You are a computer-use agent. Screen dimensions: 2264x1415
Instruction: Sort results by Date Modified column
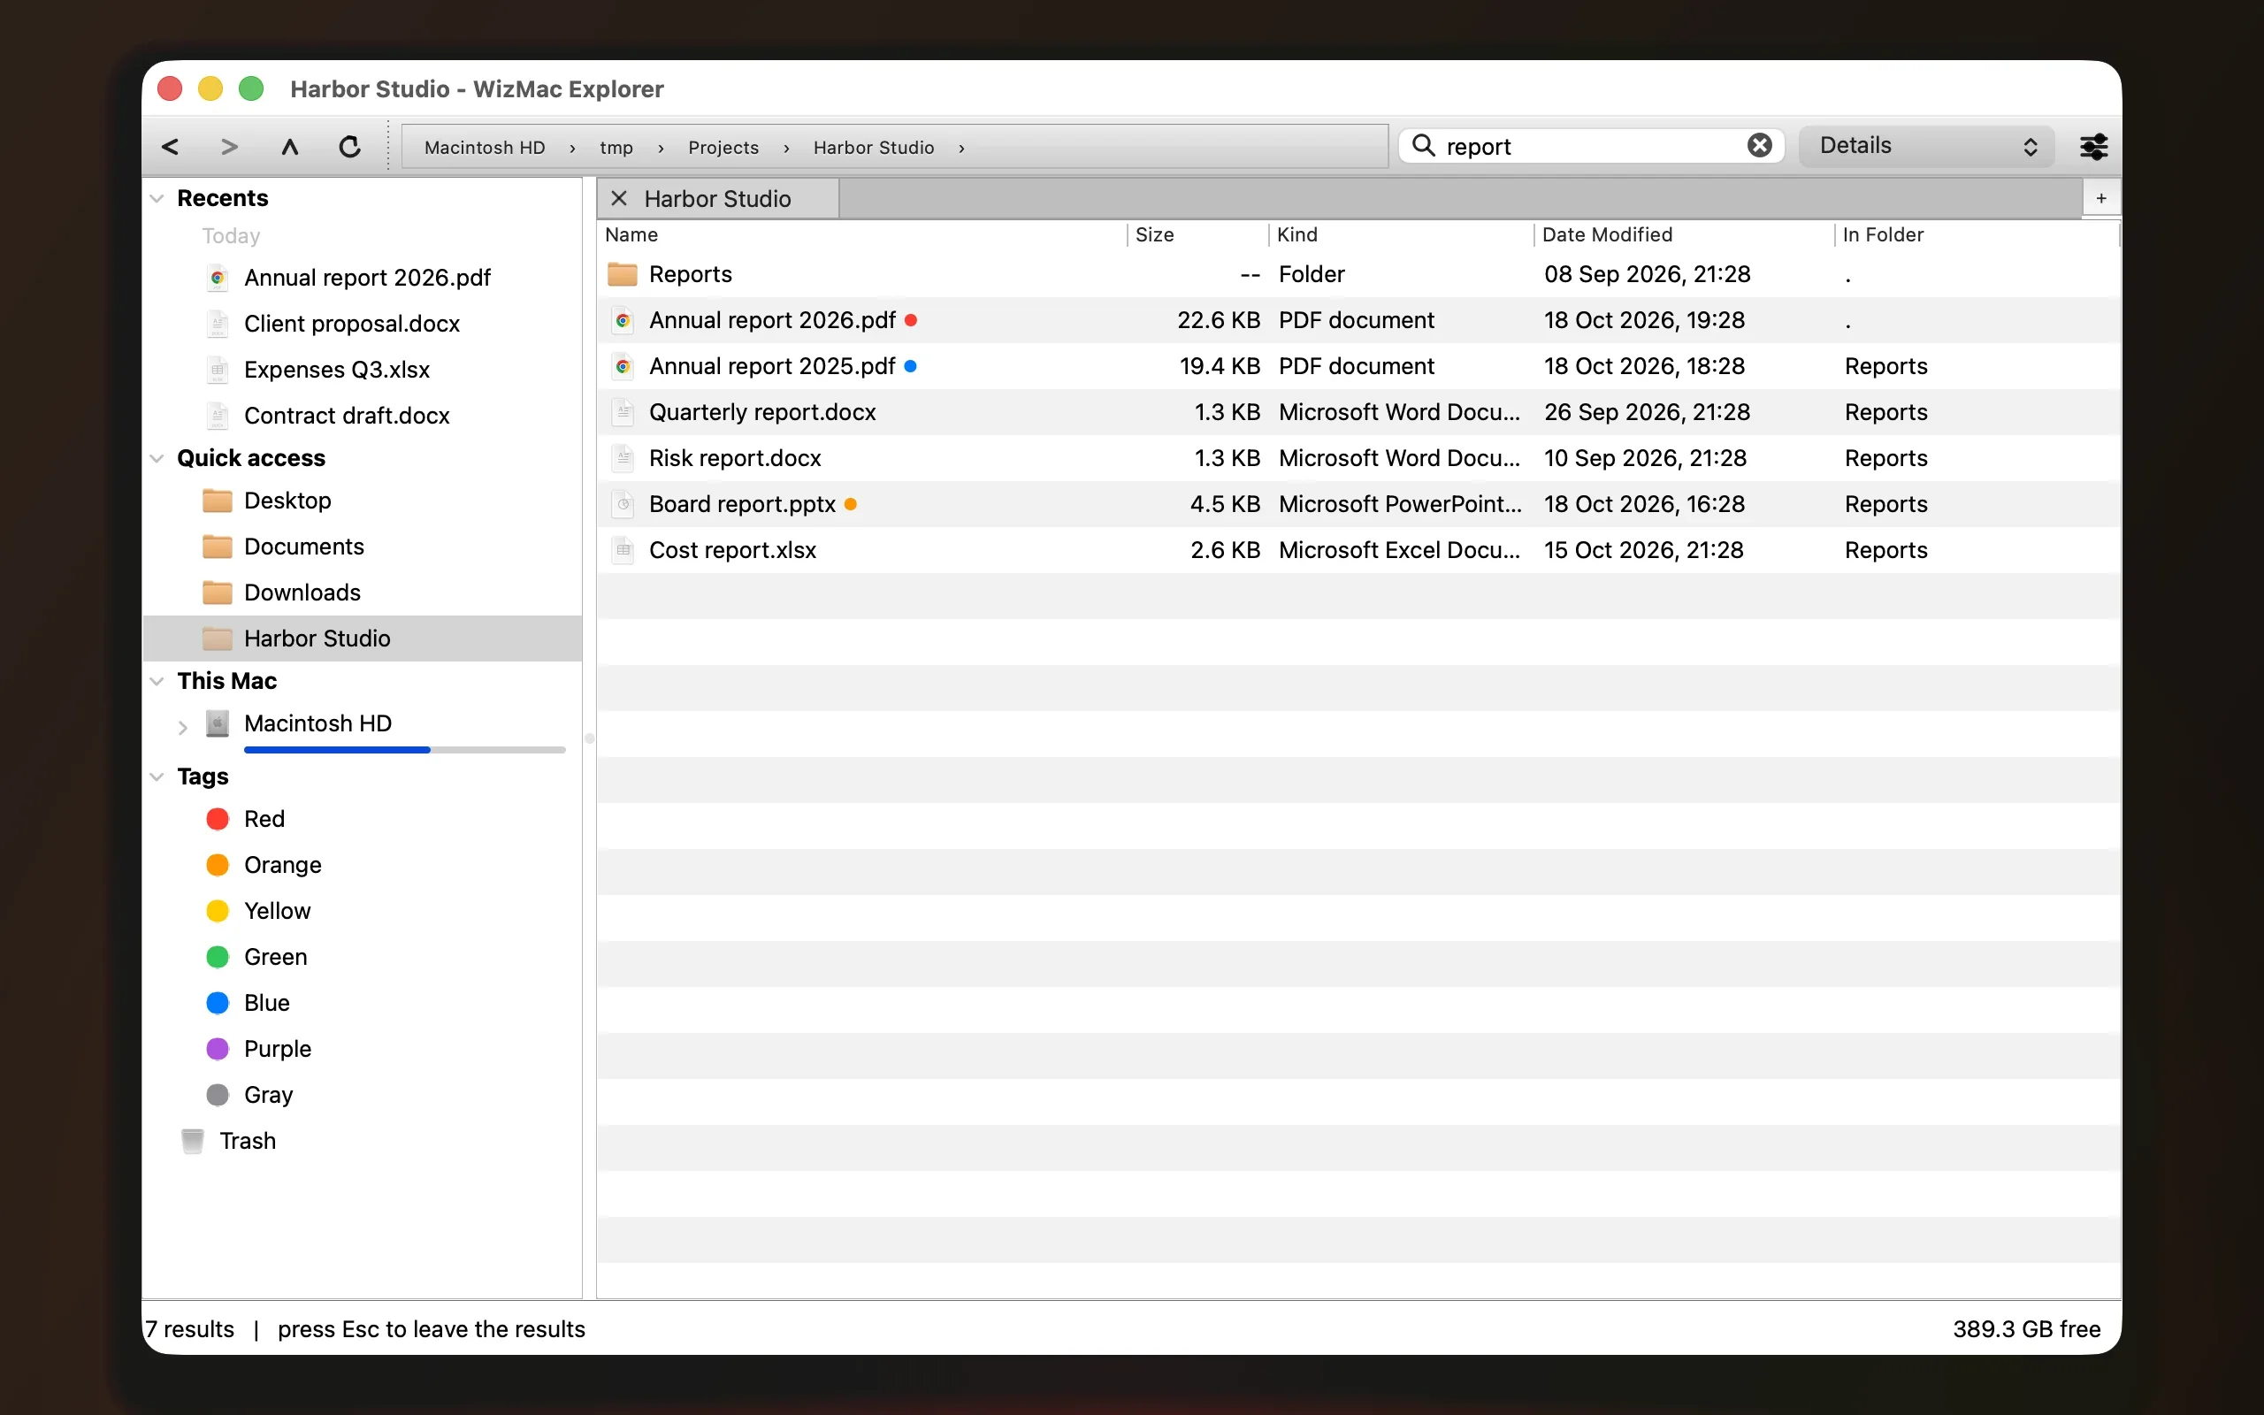(x=1606, y=235)
